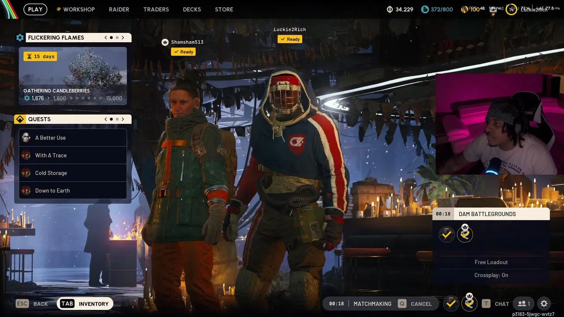Image resolution: width=564 pixels, height=317 pixels.
Task: Open the A Better Use quest
Action: (73, 138)
